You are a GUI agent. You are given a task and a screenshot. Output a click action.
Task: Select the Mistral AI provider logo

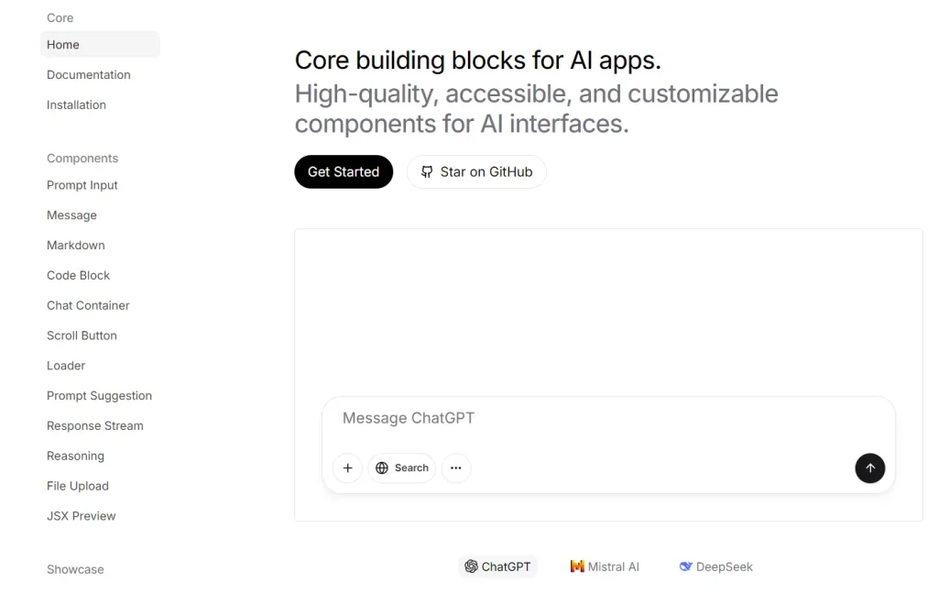(x=577, y=566)
